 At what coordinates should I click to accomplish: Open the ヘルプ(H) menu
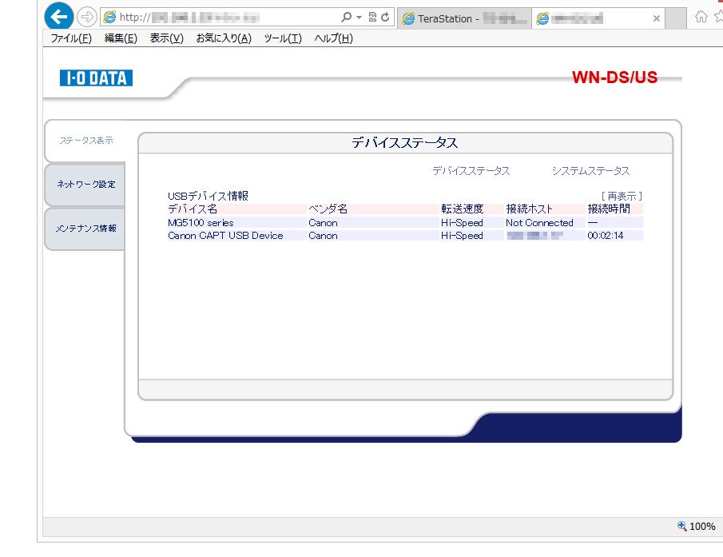coord(333,38)
